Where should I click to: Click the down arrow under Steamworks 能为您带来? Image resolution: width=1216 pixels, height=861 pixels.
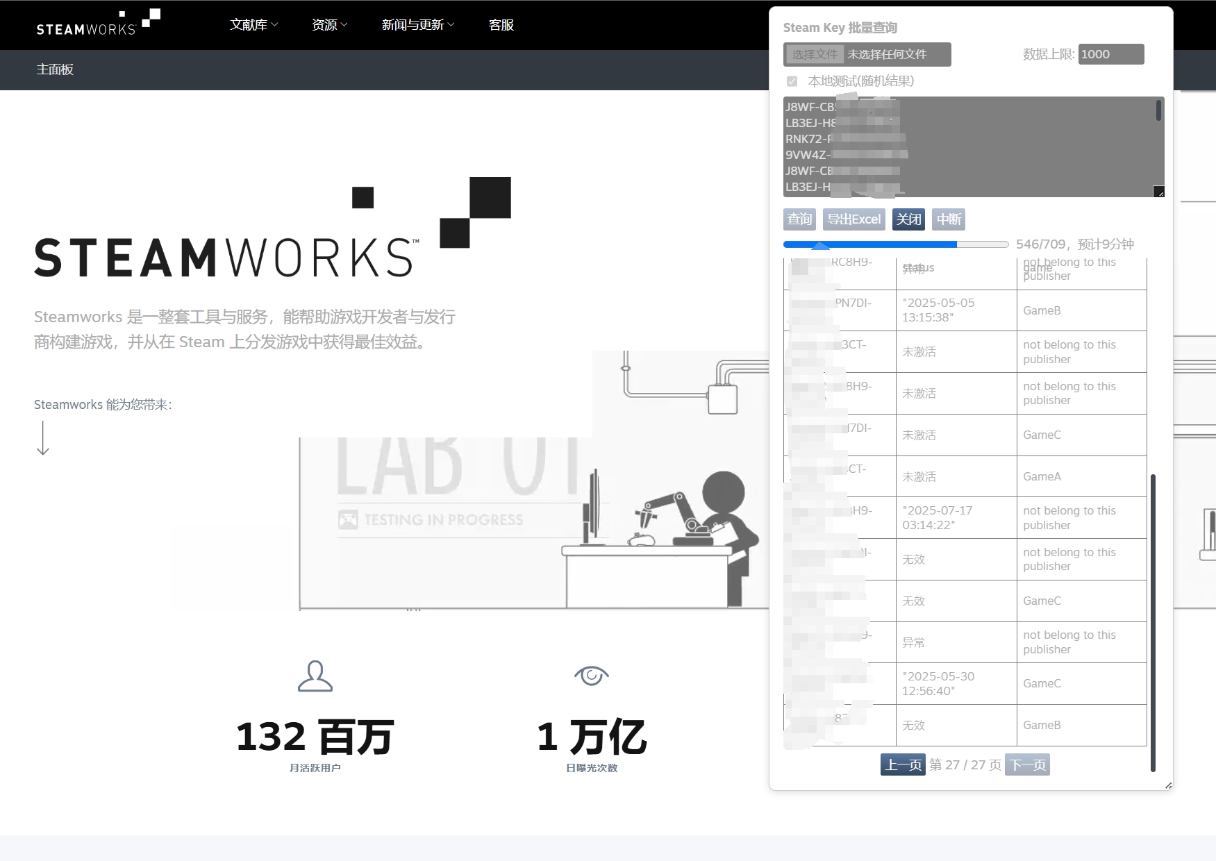43,437
